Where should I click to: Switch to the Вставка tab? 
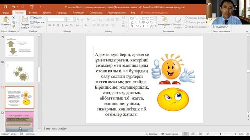coord(33,12)
